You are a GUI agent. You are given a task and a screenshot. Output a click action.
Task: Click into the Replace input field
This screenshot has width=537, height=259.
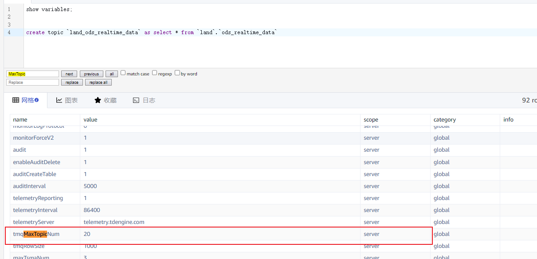[x=33, y=82]
